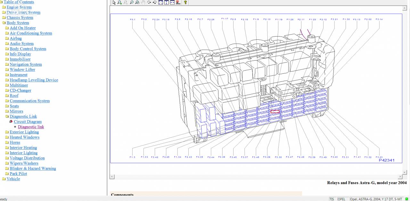Select the Diagnostic link sub-item
410x201 pixels.
coord(31,127)
